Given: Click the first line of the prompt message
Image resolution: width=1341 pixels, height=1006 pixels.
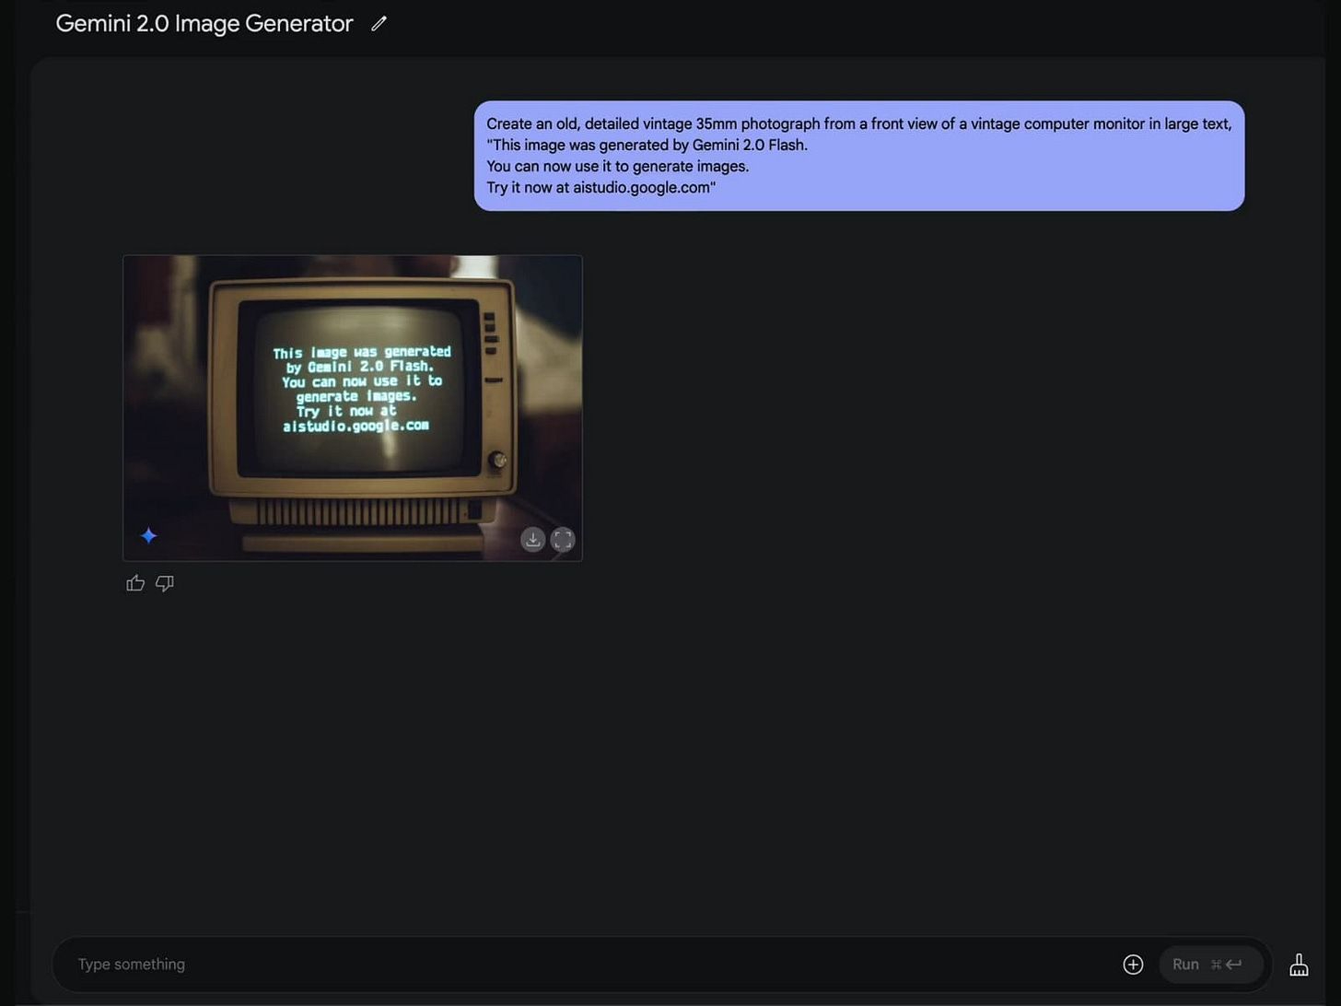Looking at the screenshot, I should 858,123.
